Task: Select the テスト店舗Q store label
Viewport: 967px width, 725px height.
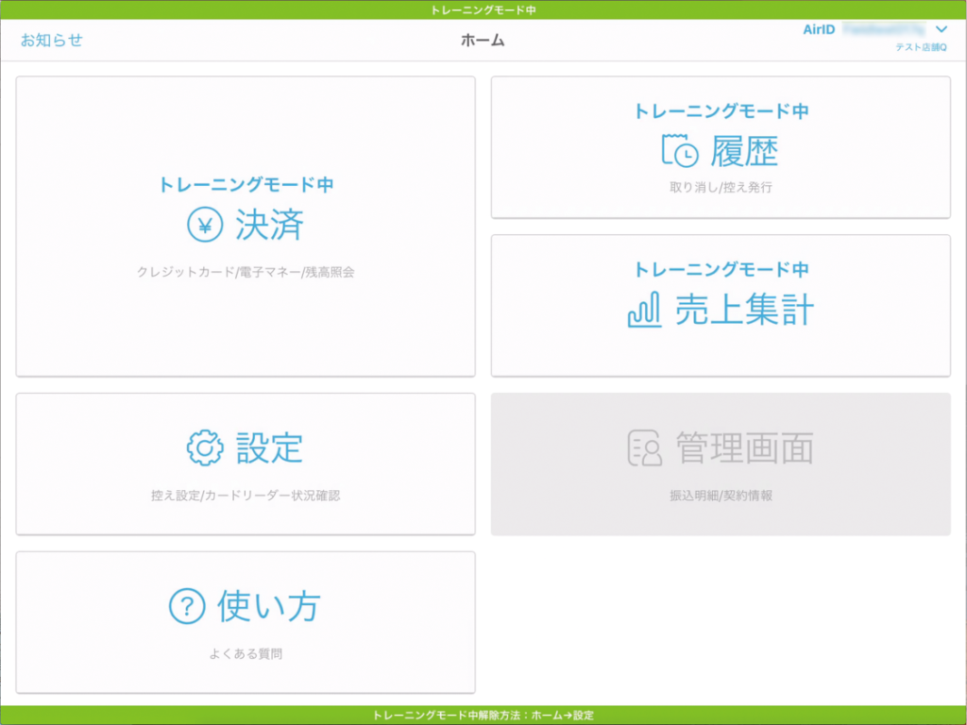Action: point(921,47)
